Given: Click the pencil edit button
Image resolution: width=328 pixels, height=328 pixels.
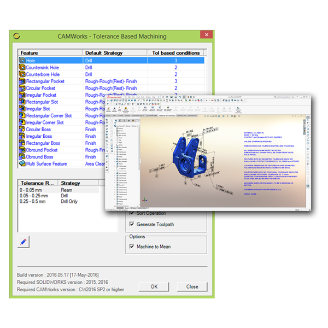Looking at the screenshot, I should click(x=24, y=242).
